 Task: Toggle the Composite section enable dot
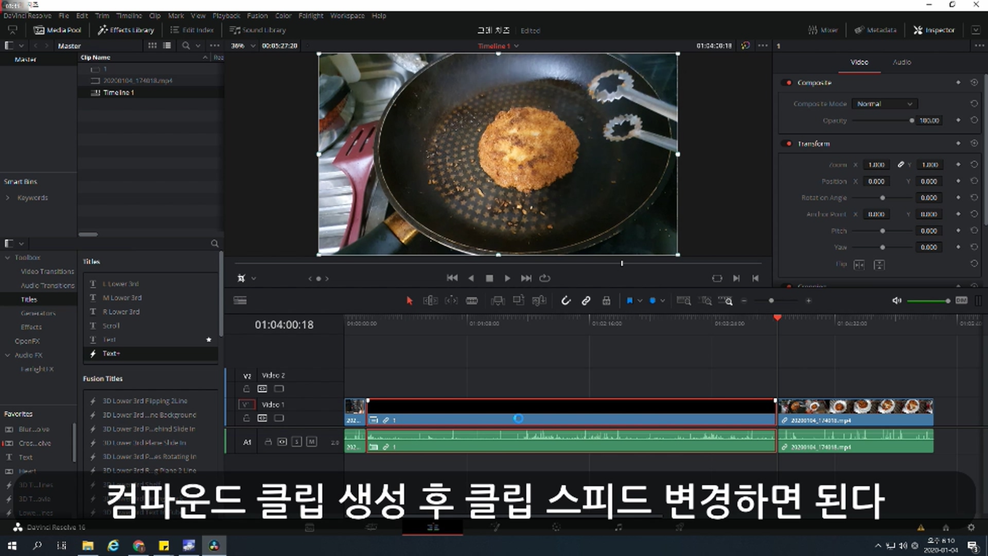click(x=789, y=83)
